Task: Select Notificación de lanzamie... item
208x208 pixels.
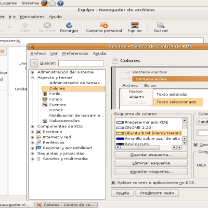Action: (76, 115)
